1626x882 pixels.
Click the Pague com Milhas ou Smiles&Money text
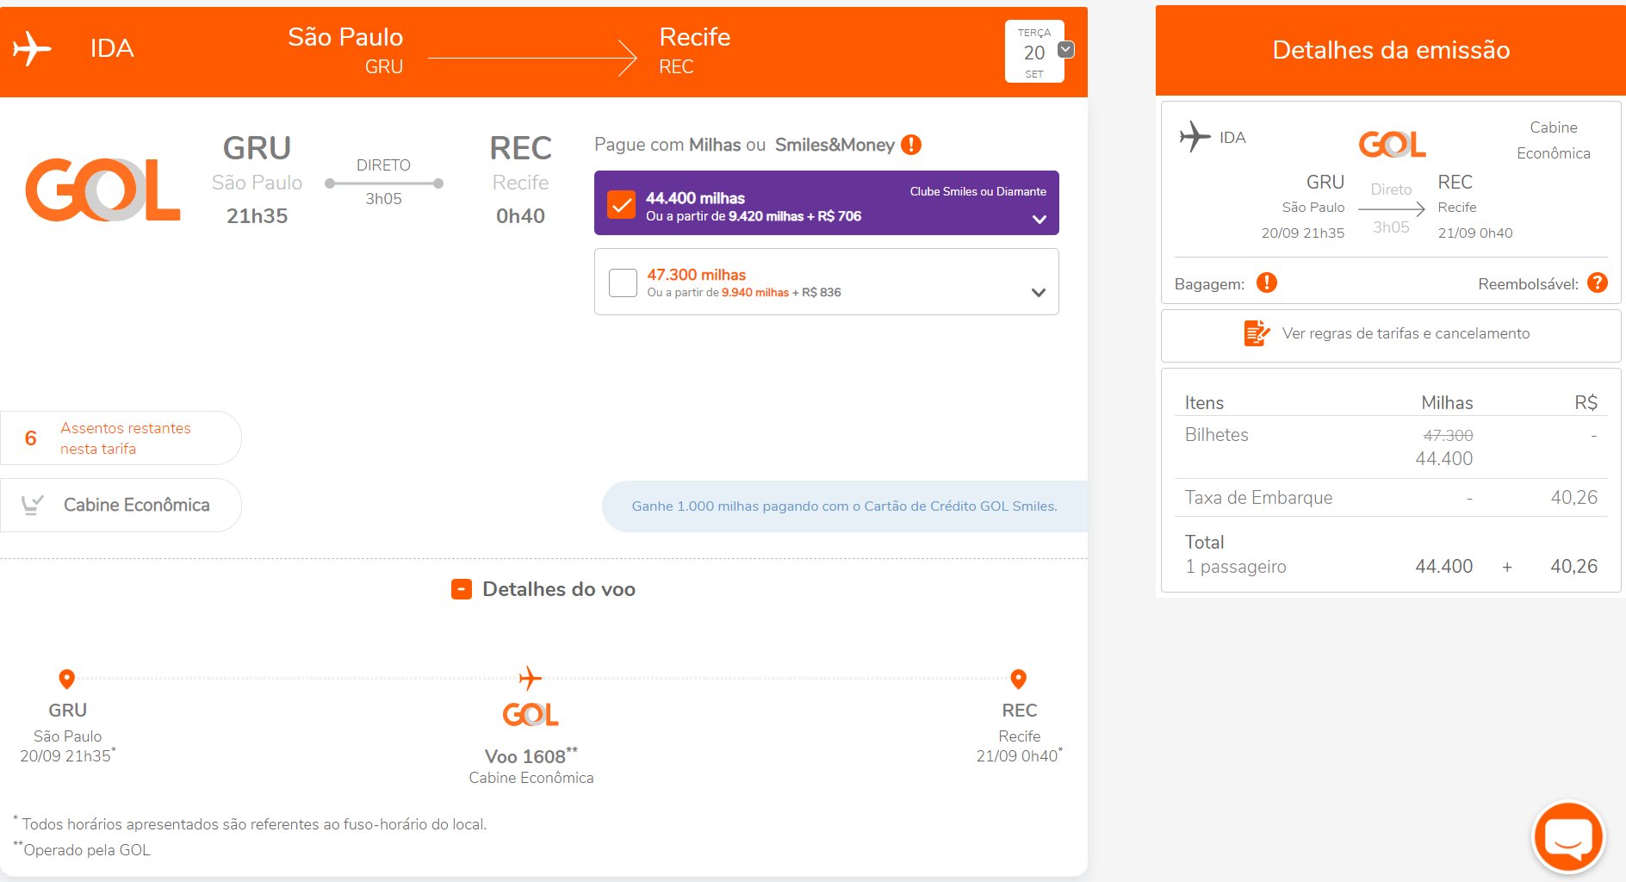(745, 145)
